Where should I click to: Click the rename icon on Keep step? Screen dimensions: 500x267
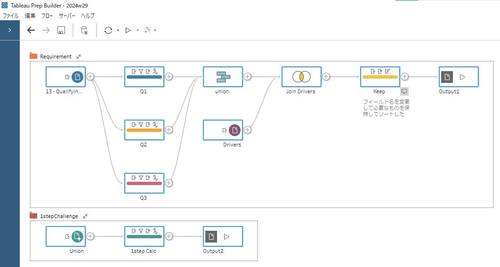pyautogui.click(x=387, y=72)
